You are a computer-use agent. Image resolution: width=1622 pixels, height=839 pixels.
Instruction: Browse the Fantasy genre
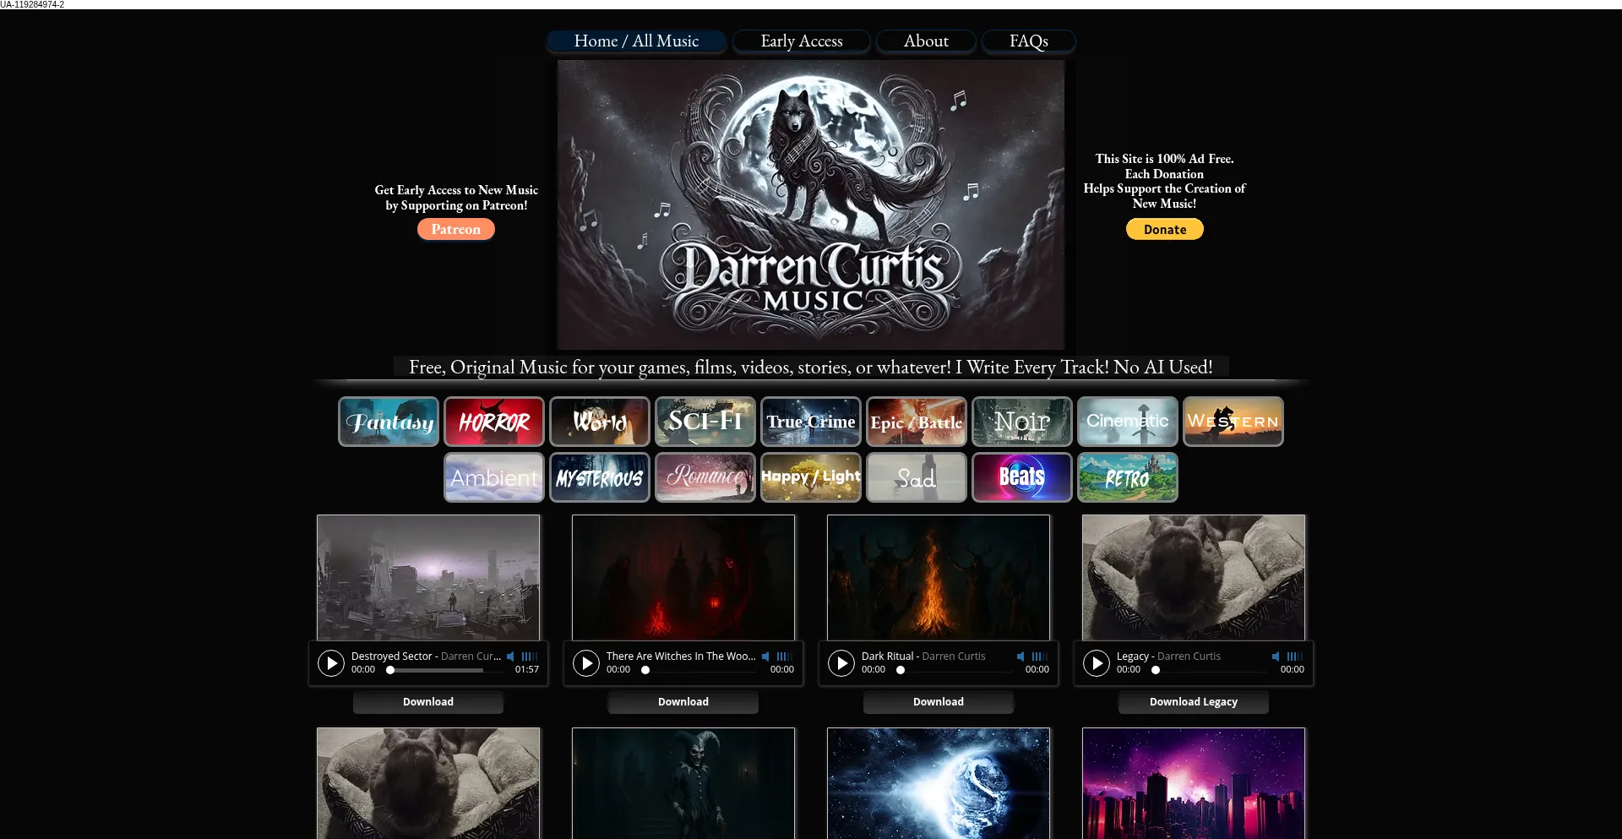point(388,421)
